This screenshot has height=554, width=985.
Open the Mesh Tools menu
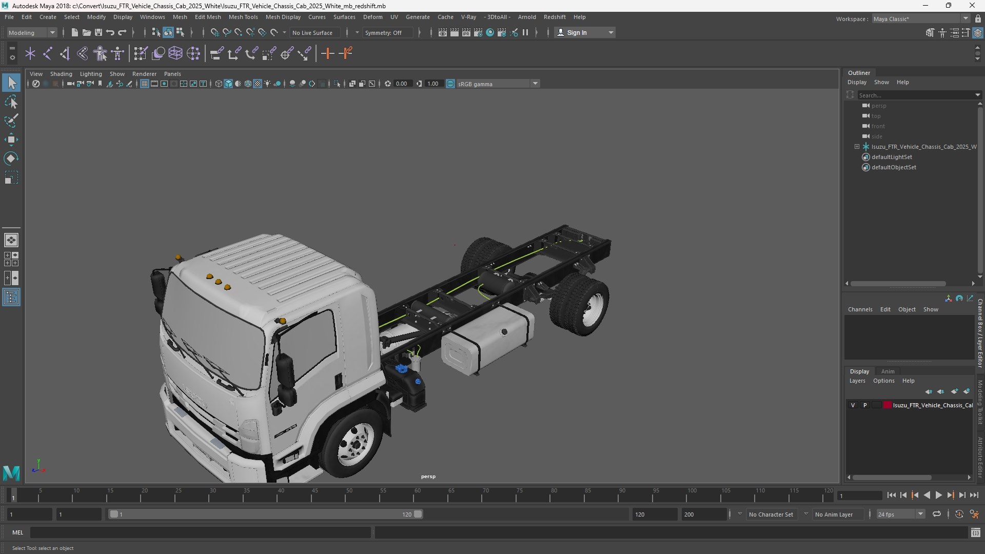coord(243,17)
